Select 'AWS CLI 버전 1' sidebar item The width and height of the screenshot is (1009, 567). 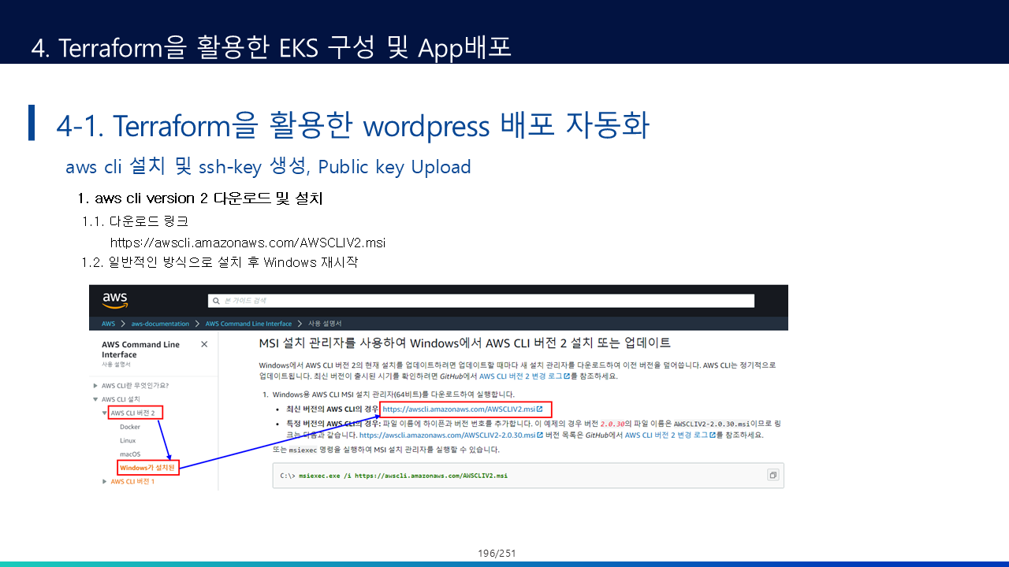132,481
